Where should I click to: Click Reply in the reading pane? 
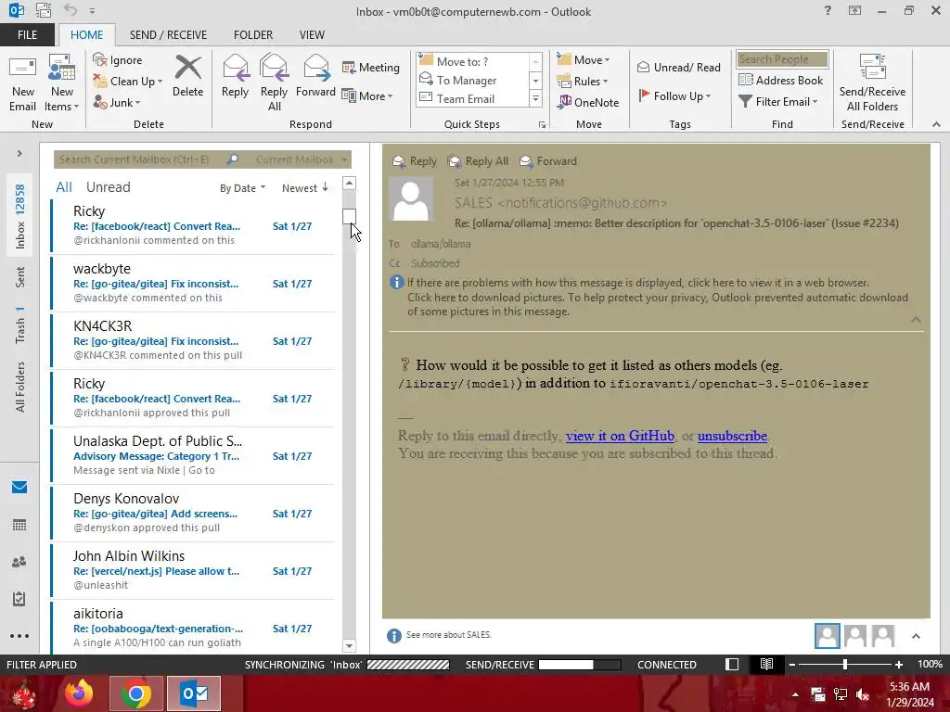[x=415, y=161]
